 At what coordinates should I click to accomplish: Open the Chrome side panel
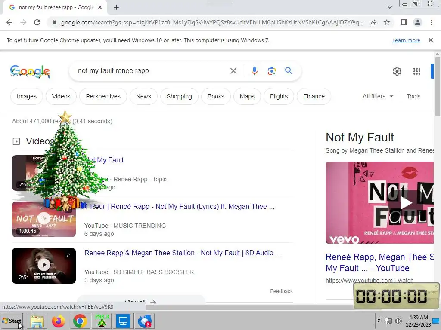click(404, 22)
